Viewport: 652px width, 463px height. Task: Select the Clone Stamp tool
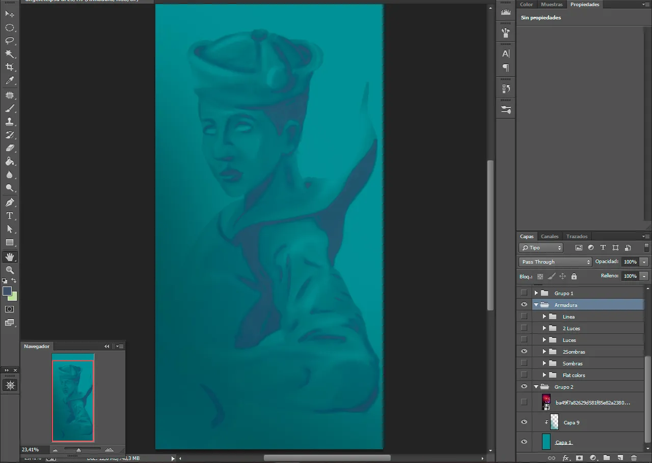pyautogui.click(x=10, y=122)
